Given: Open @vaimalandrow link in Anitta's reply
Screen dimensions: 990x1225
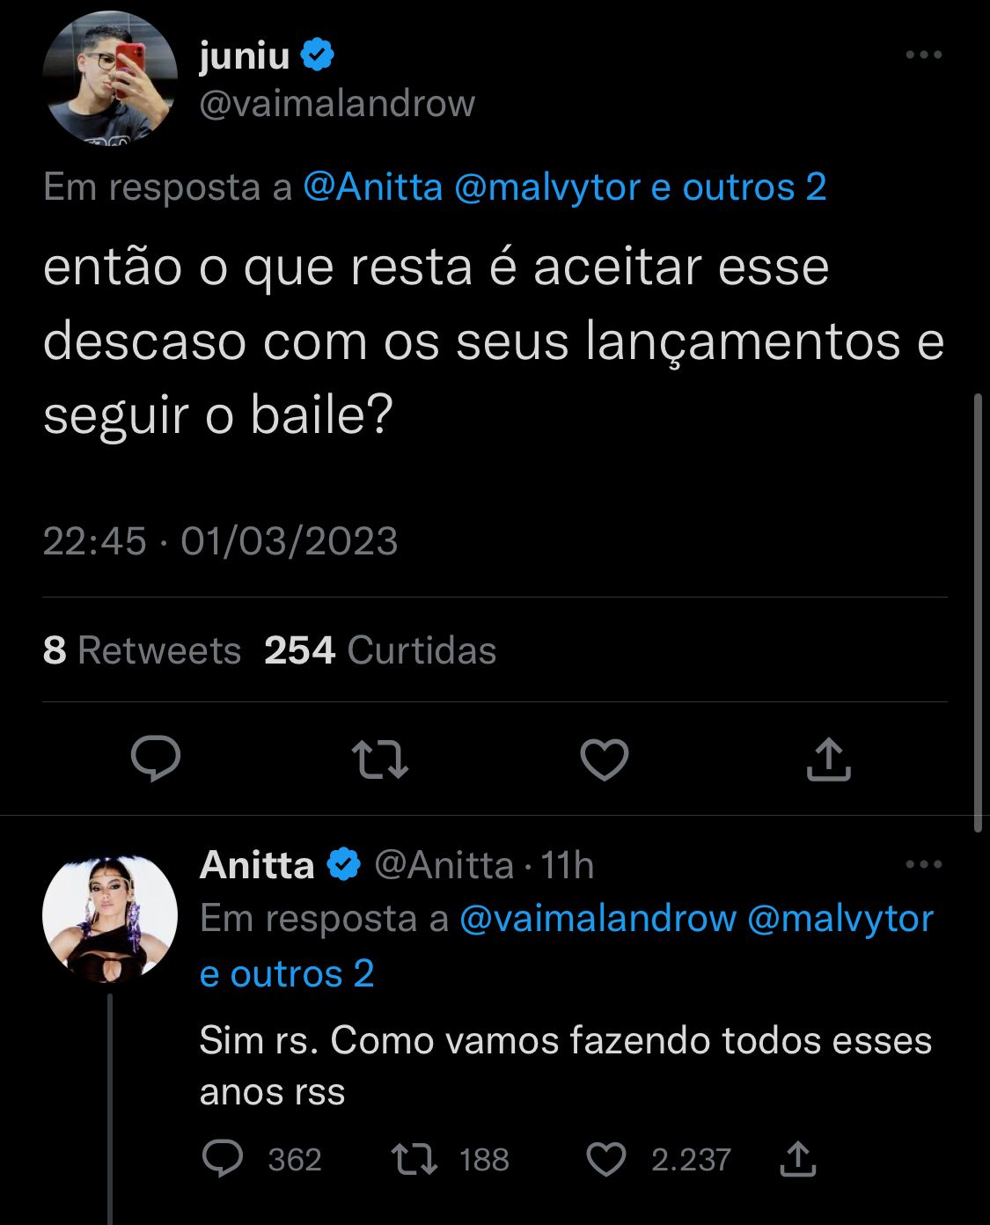Looking at the screenshot, I should (598, 919).
